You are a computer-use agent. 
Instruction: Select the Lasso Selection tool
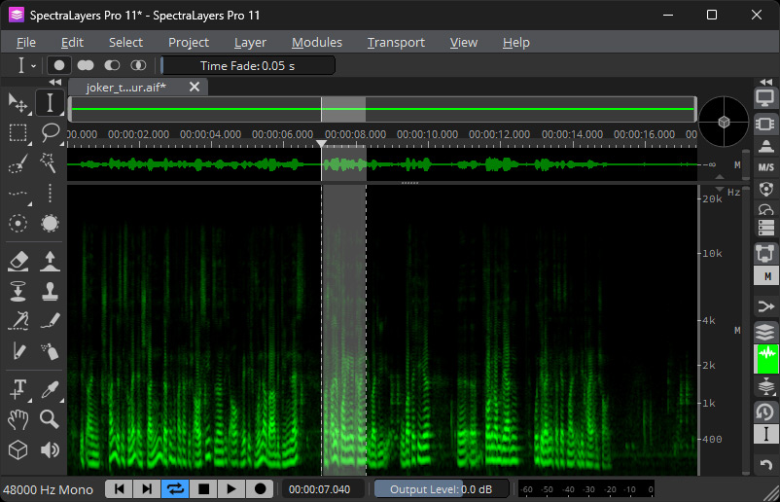(x=50, y=132)
